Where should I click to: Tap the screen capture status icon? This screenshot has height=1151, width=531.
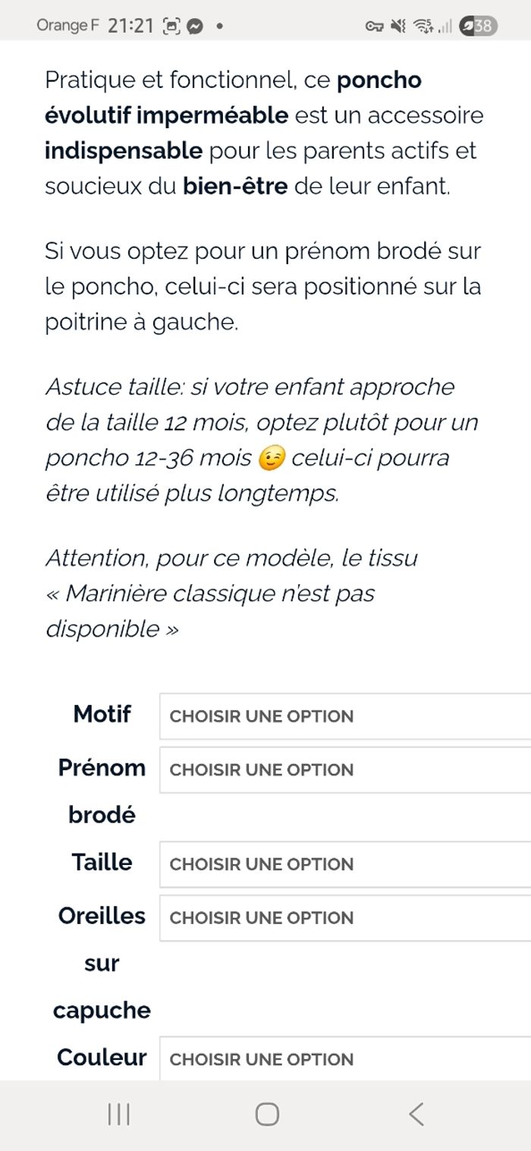tap(172, 26)
